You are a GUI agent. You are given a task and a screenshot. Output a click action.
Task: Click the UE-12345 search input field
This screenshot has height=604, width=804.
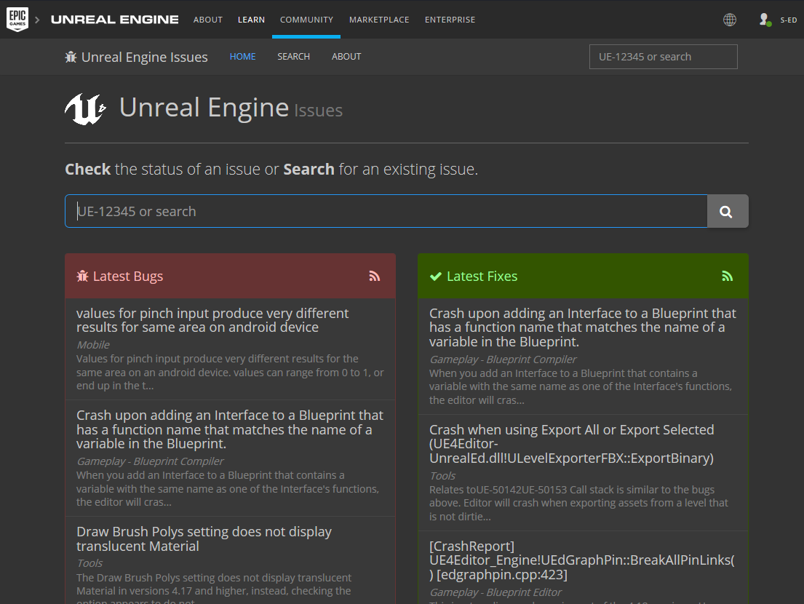coord(386,211)
